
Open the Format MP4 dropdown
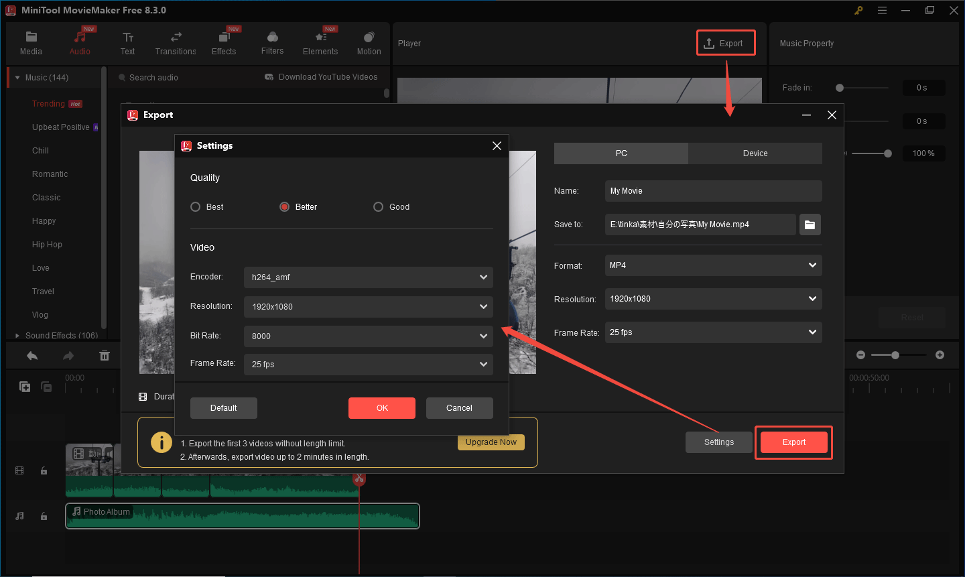714,265
